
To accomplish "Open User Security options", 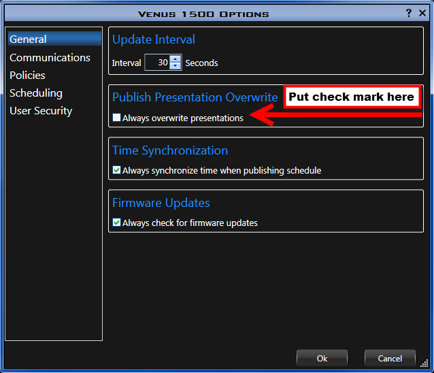I will (41, 111).
